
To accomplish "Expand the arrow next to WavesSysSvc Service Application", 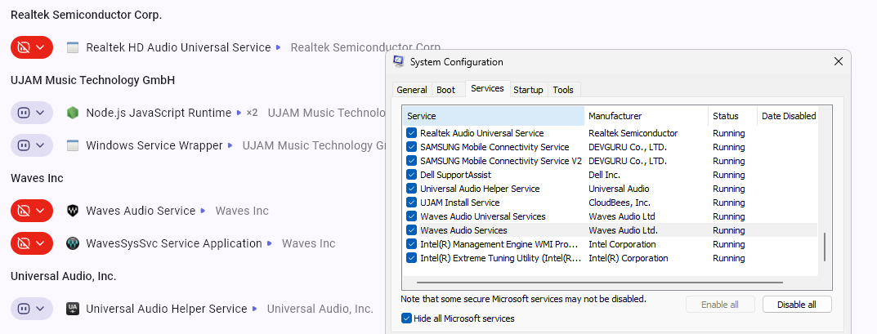I will pos(271,243).
